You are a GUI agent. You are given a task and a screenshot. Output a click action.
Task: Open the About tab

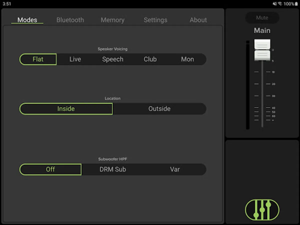pyautogui.click(x=198, y=20)
